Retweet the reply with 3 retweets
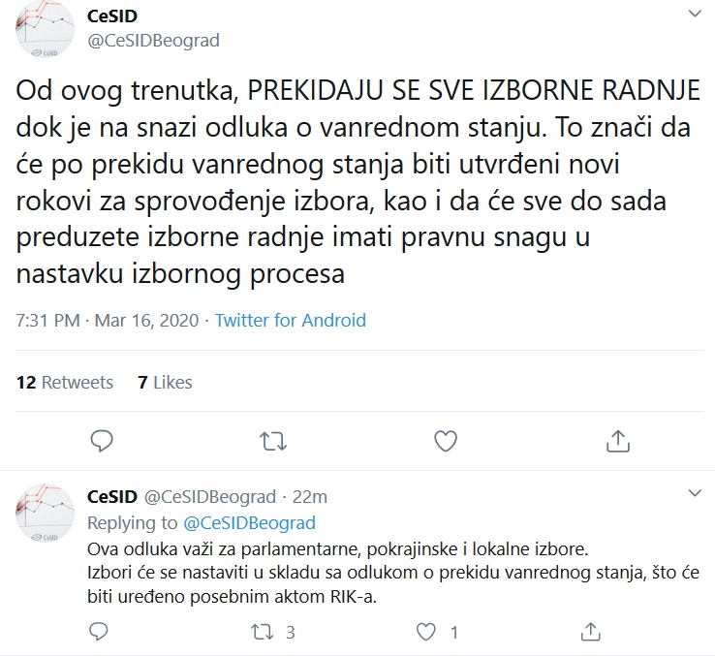The image size is (715, 656). (x=264, y=633)
